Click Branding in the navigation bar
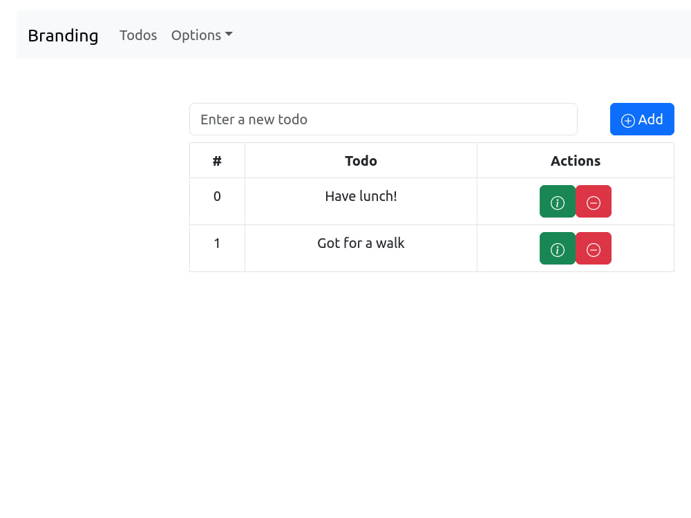 tap(63, 35)
